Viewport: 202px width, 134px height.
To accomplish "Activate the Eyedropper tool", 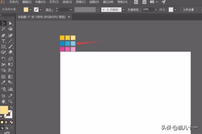I will click(3, 82).
